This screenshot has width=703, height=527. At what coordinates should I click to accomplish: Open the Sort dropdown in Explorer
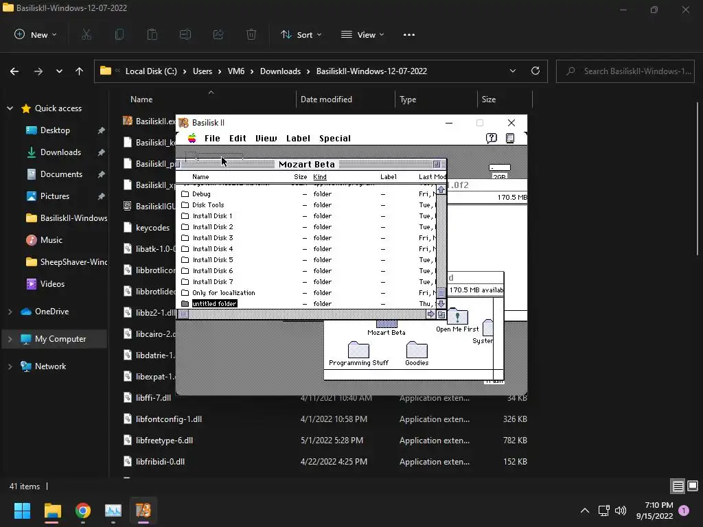tap(301, 34)
